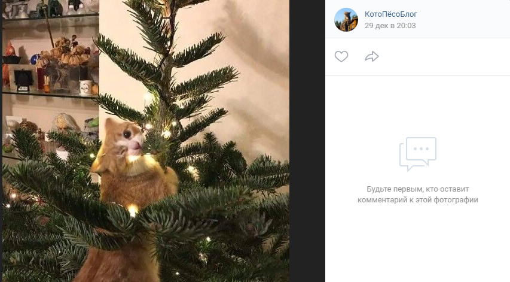Click the glowing light below the cat's chest
Viewport: 510px width, 282px height.
(133, 209)
